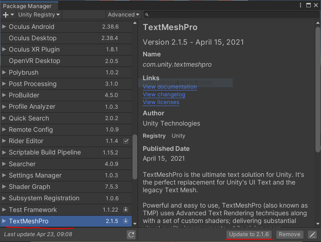The image size is (321, 242).
Task: Click the package search field
Action: click(231, 15)
